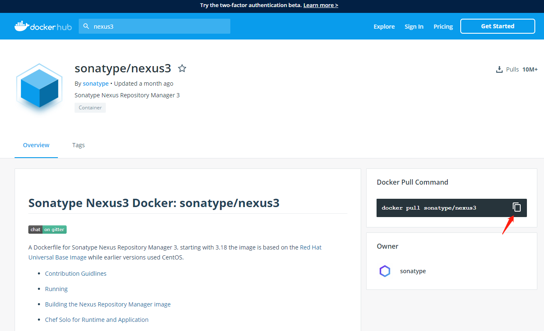Open the Explore menu item
544x331 pixels.
coord(384,27)
